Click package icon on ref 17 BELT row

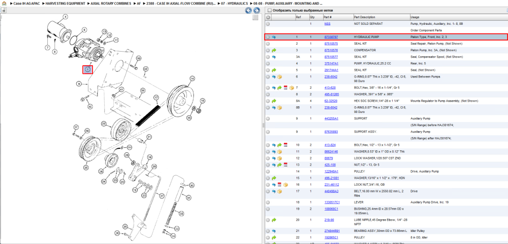[279, 191]
